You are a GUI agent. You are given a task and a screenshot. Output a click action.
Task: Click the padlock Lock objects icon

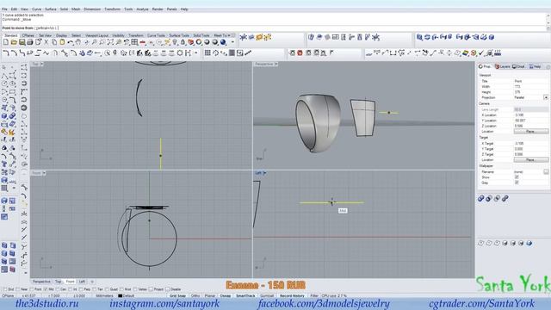tap(183, 42)
